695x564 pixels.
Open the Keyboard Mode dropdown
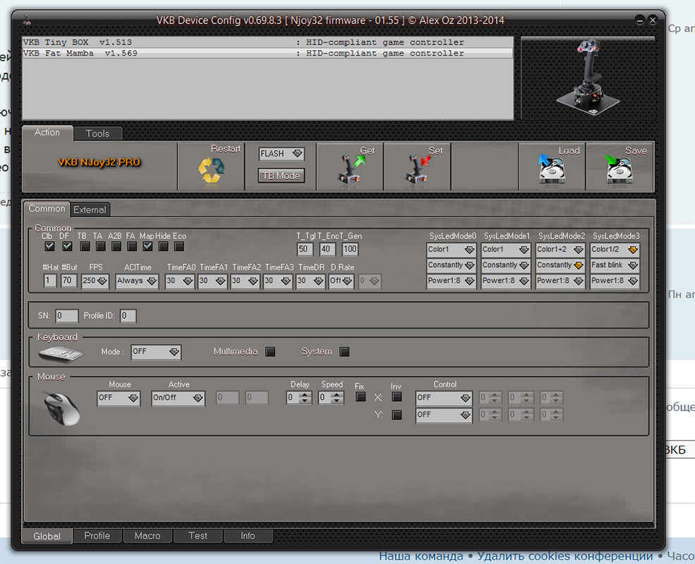155,352
